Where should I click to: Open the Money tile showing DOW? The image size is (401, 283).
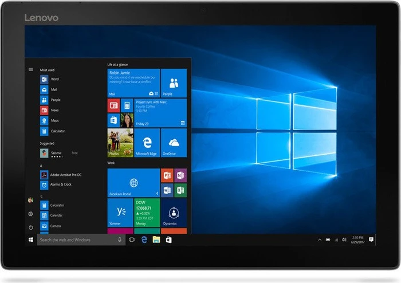click(147, 213)
